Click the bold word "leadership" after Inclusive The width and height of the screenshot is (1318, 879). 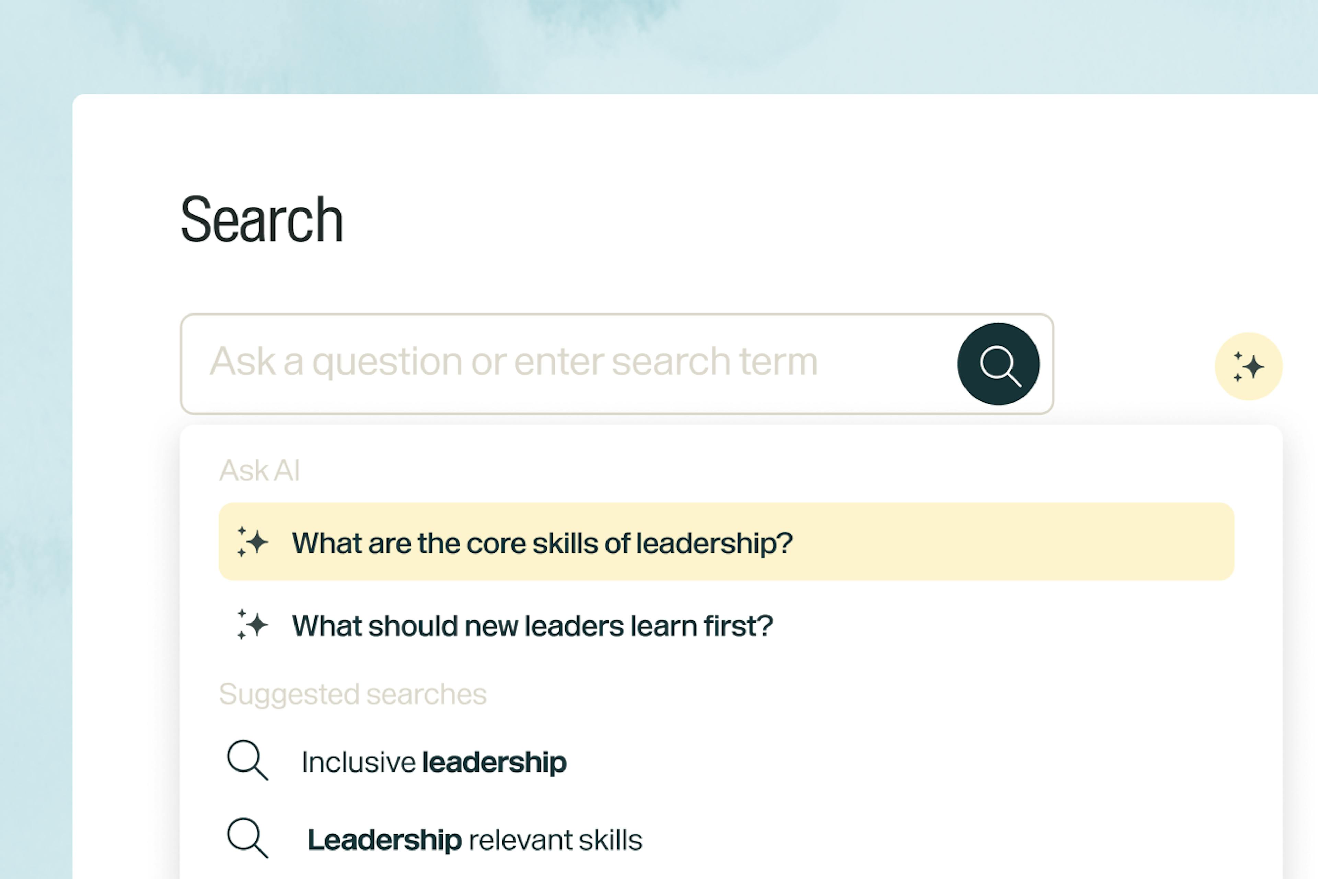(x=494, y=762)
